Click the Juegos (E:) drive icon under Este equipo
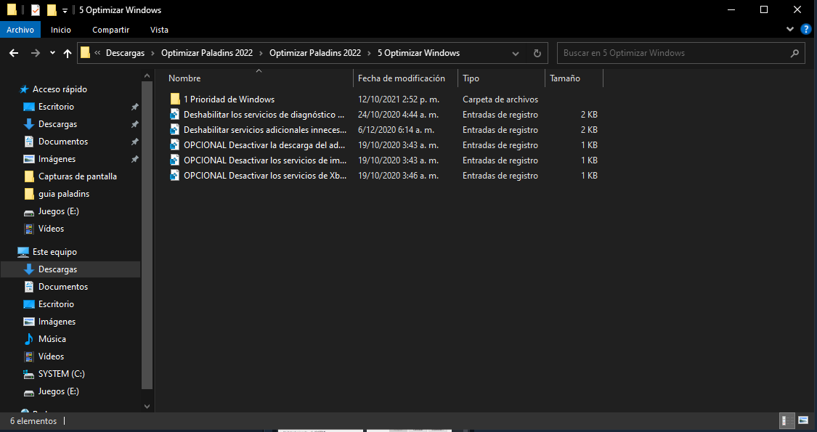817x432 pixels. click(29, 391)
